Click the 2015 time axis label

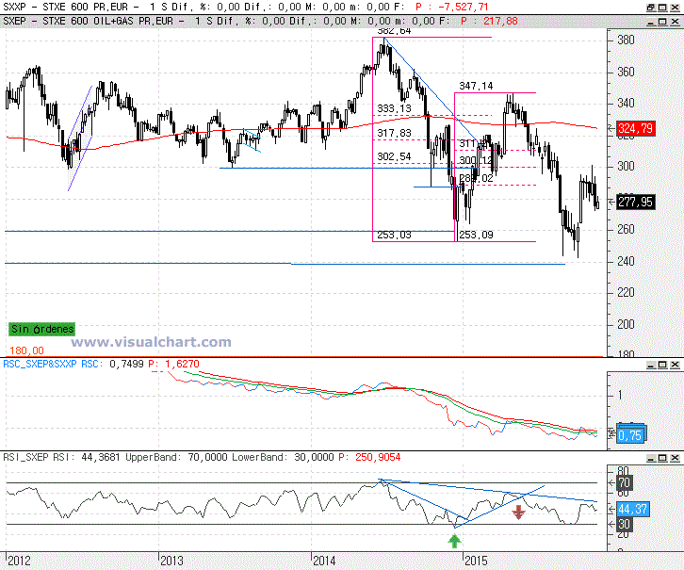point(476,561)
